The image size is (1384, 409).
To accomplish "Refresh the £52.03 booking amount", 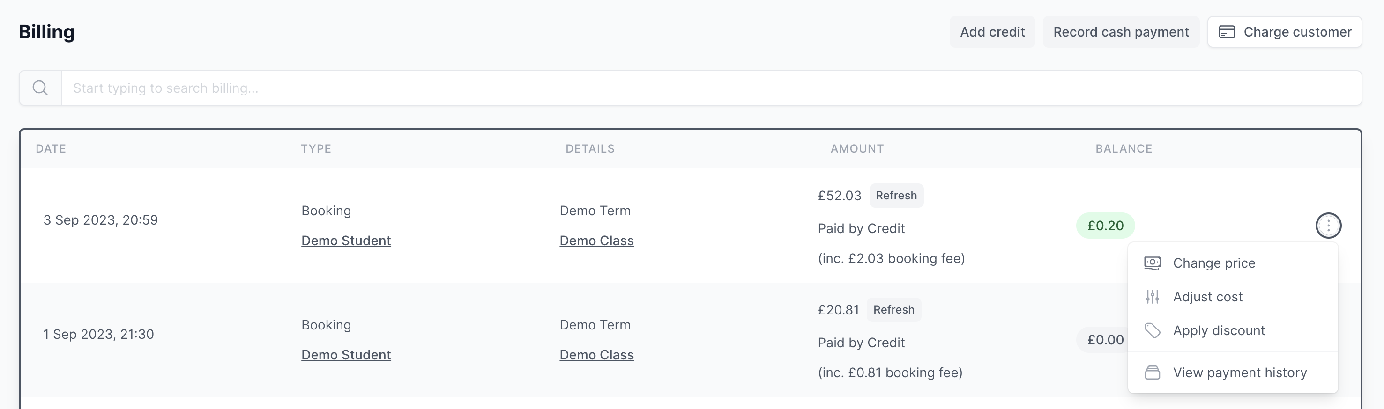I will (x=896, y=196).
